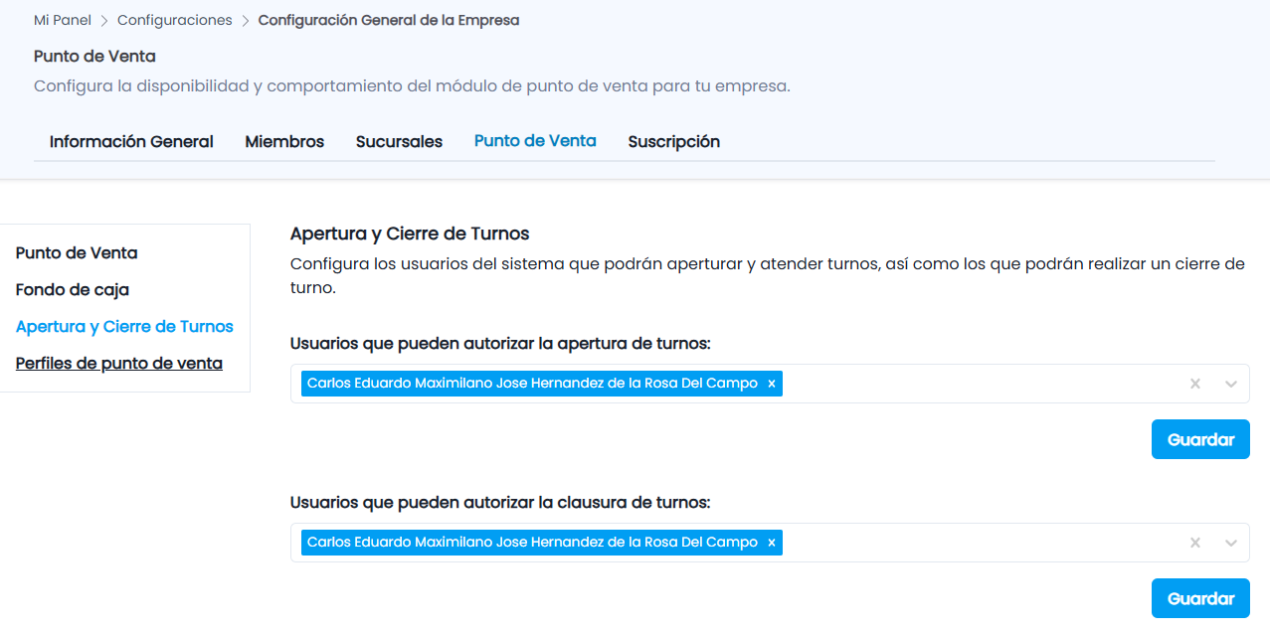Screen dimensions: 1270x635
Task: Click the Apertura y Cierre de Turnos heading
Action: (x=410, y=234)
